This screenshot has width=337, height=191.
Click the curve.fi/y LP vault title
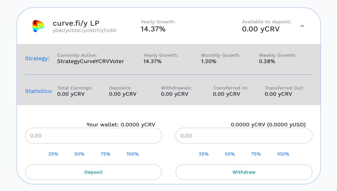click(76, 23)
